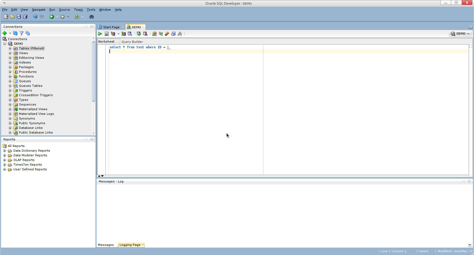Click the Commit icon in worksheet toolbar
The height and width of the screenshot is (255, 474).
point(139,34)
